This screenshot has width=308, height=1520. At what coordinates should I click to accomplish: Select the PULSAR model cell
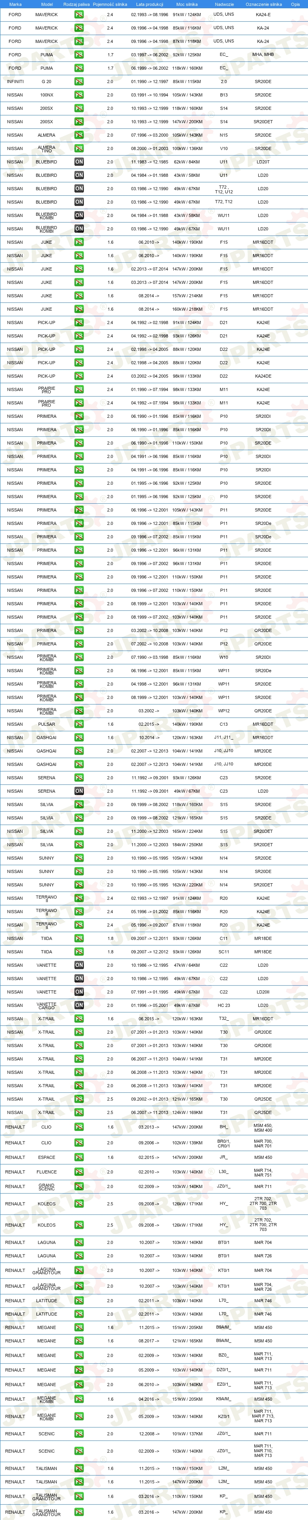point(46,724)
